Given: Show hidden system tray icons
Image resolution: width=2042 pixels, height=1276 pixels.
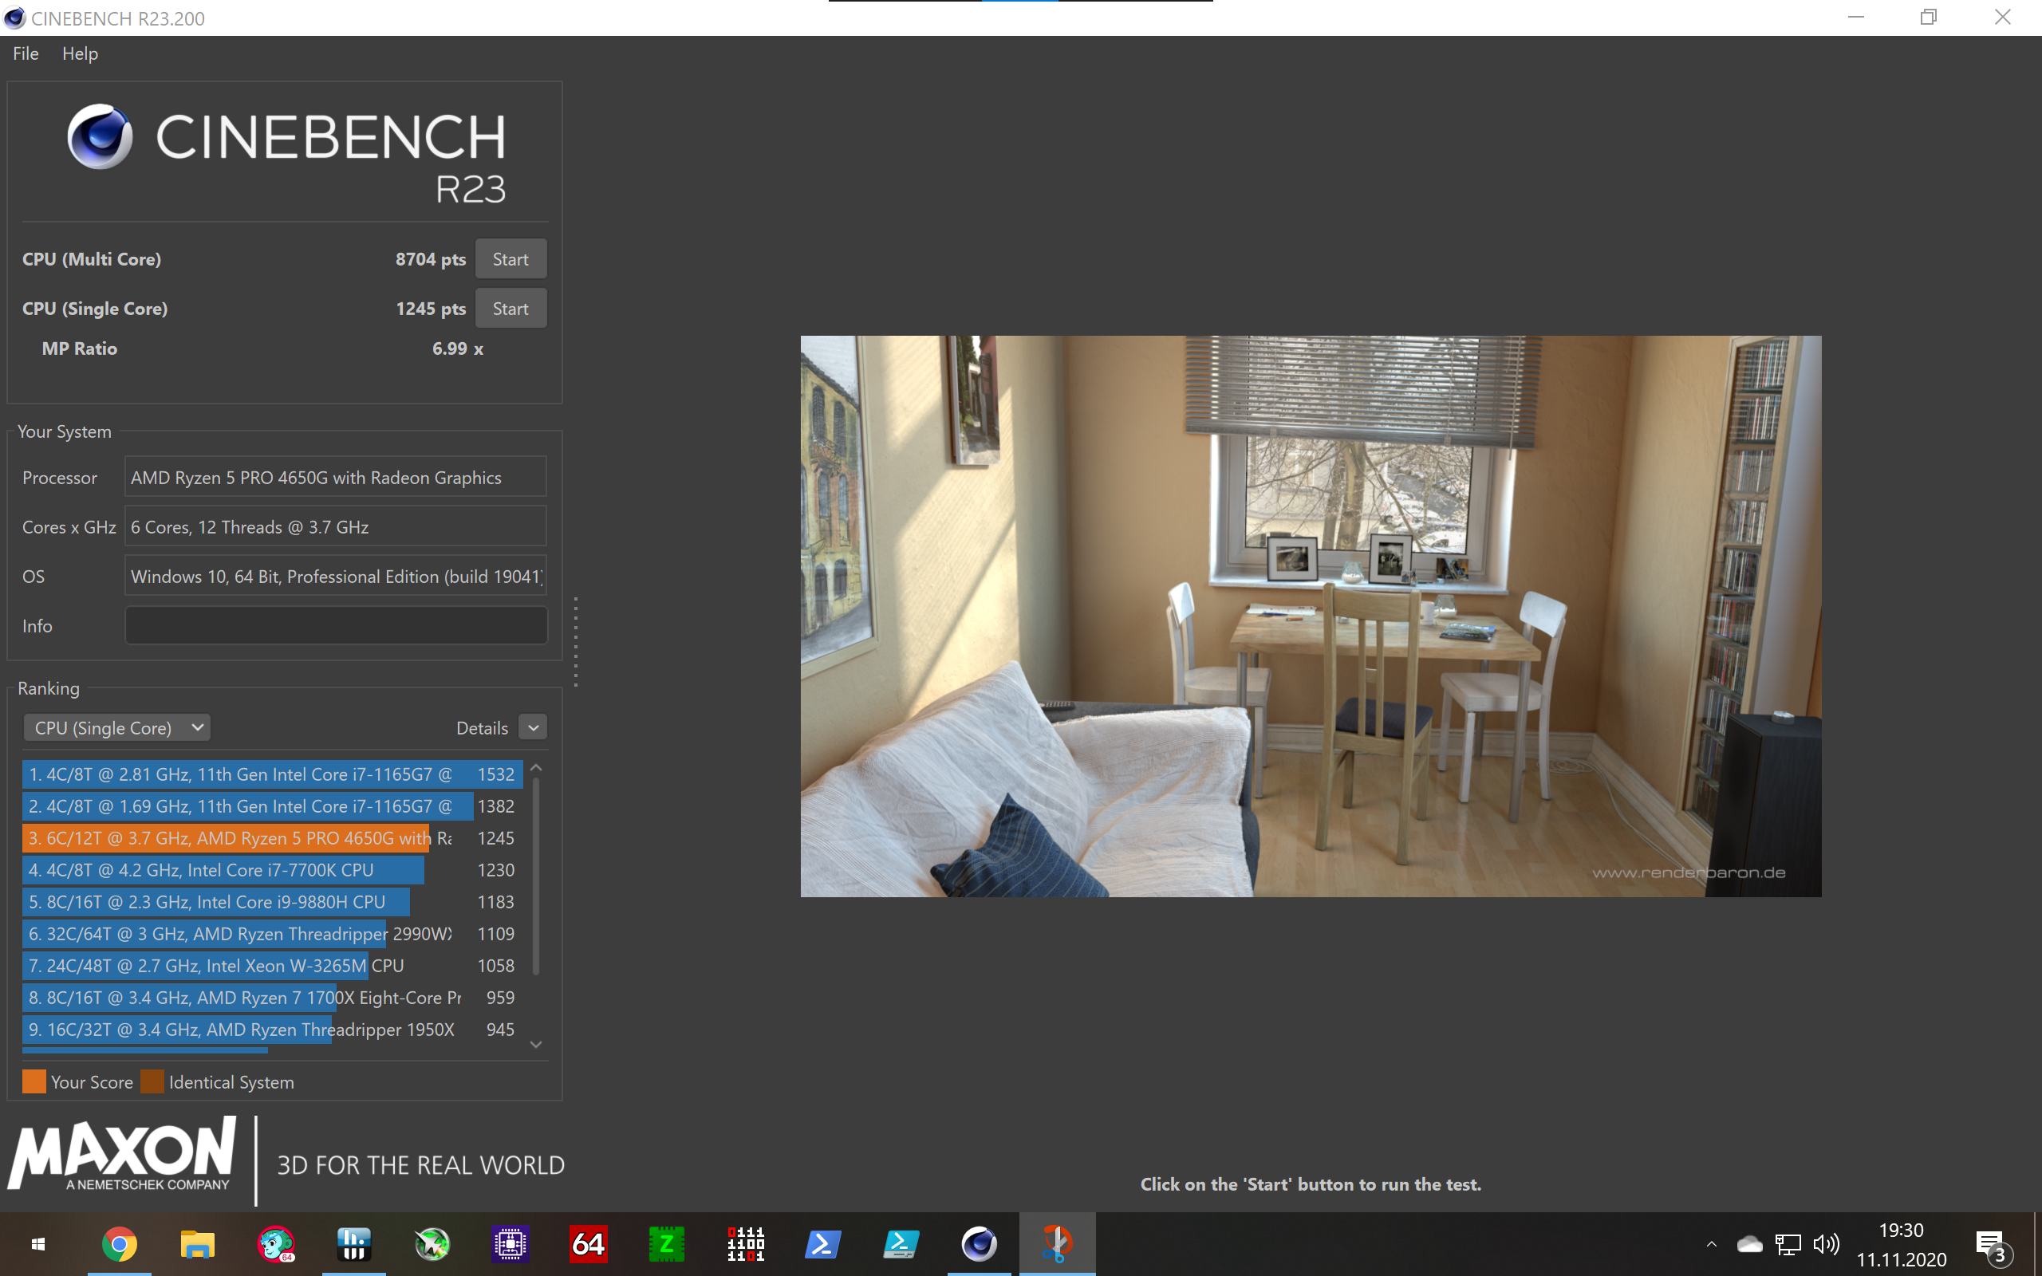Looking at the screenshot, I should click(1711, 1244).
